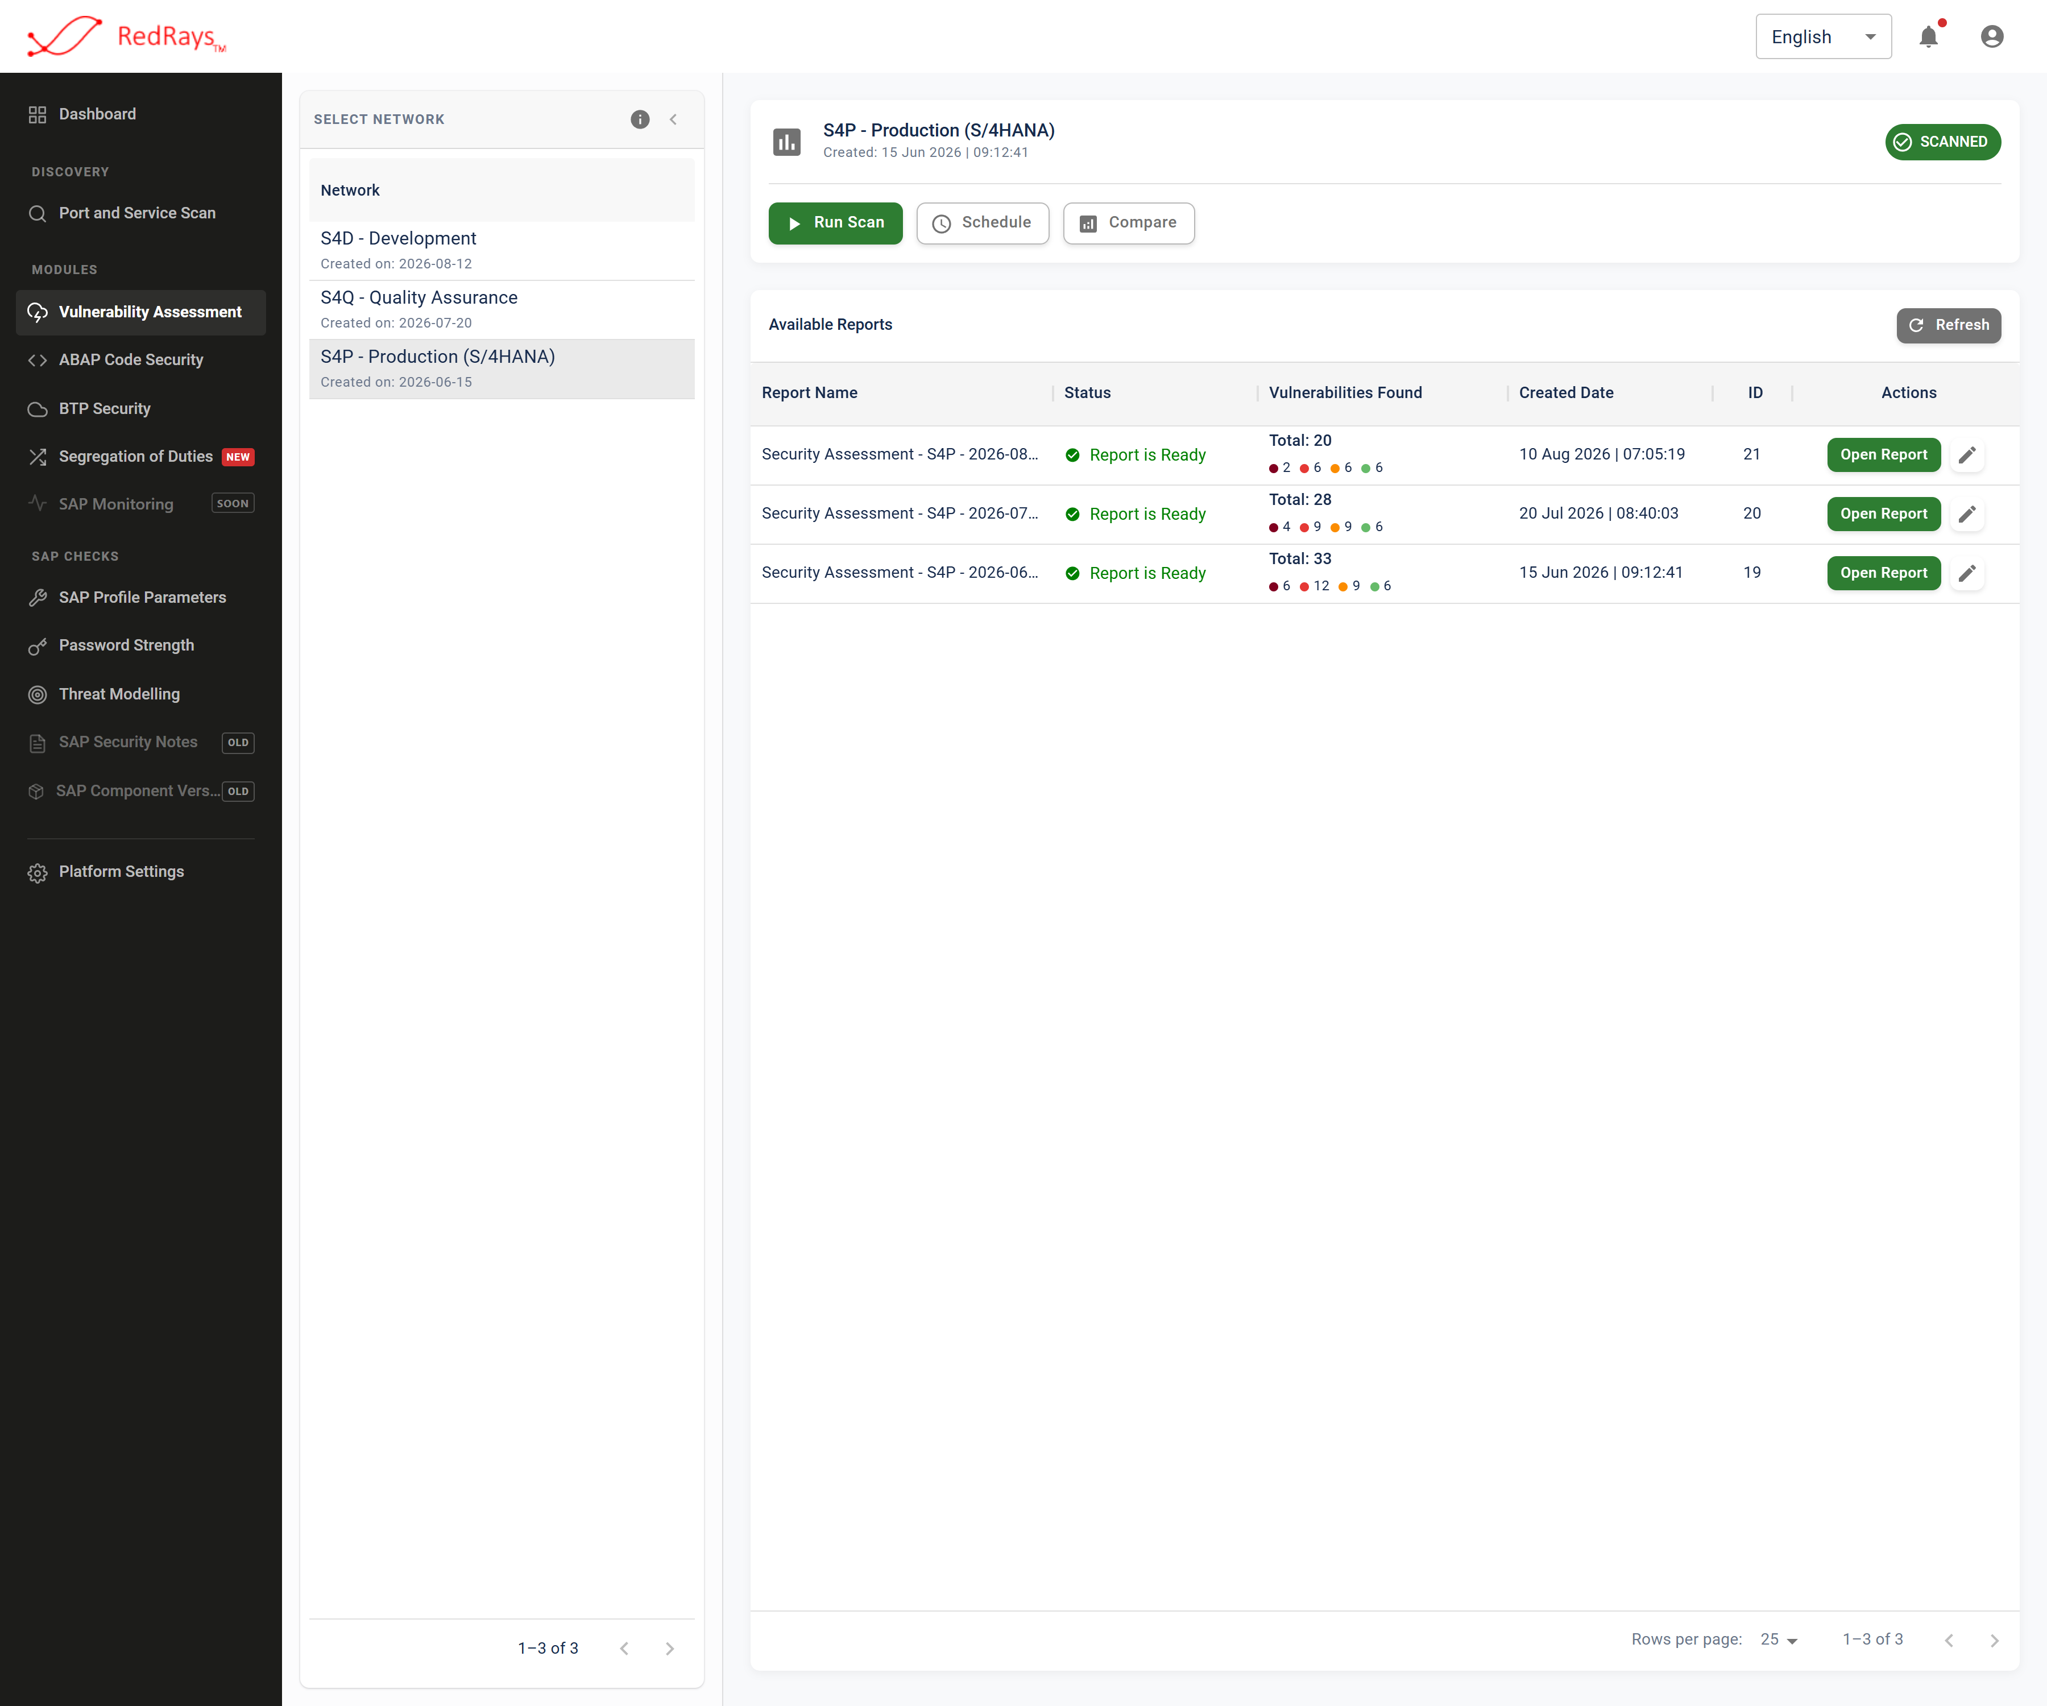2047x1706 pixels.
Task: Click the Threat Modelling target icon
Action: [37, 694]
